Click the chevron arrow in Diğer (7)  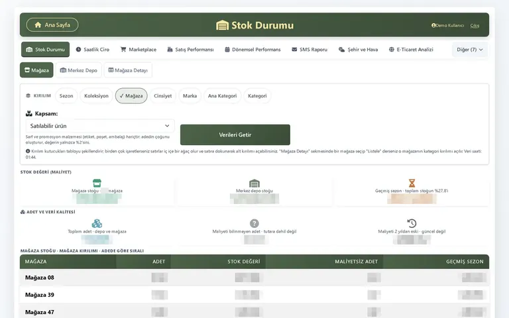pos(481,50)
